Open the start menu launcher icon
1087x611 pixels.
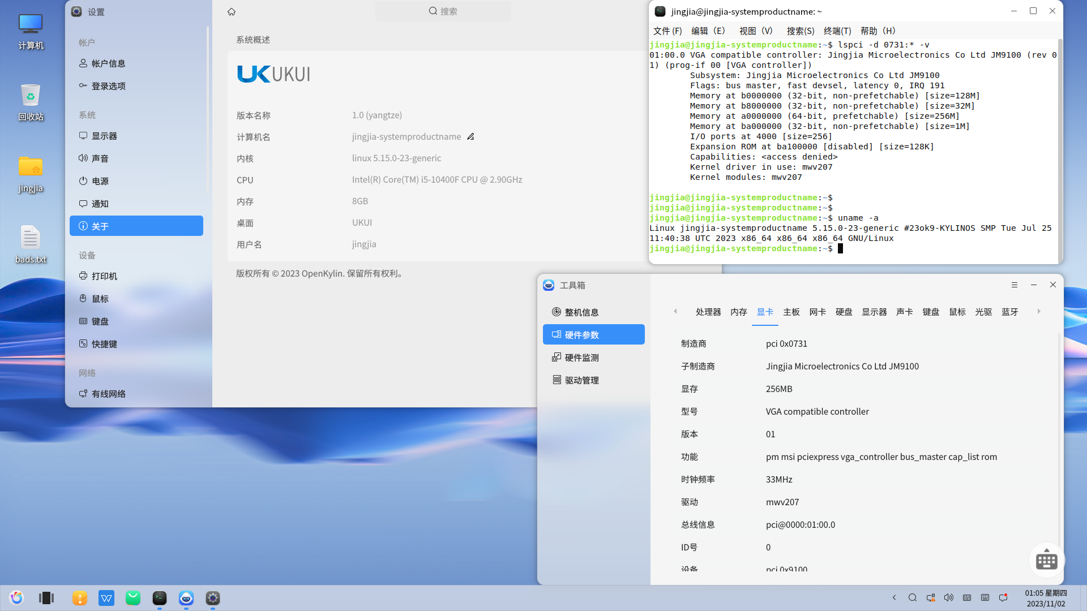tap(16, 598)
